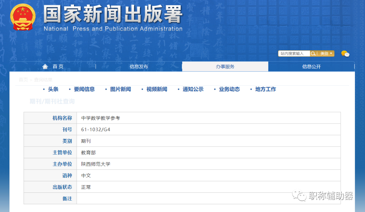Open the 信息发布 nav tab

(139, 67)
